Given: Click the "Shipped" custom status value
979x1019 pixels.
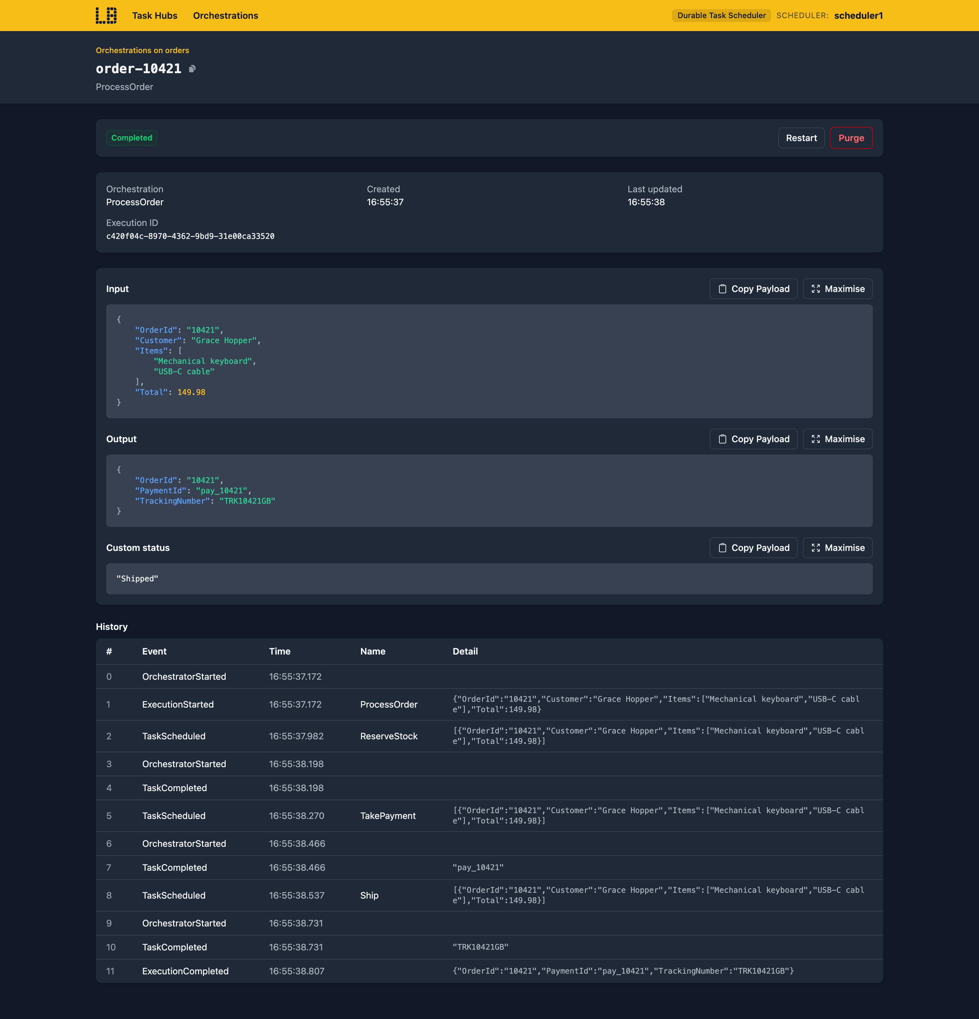Looking at the screenshot, I should [x=137, y=579].
